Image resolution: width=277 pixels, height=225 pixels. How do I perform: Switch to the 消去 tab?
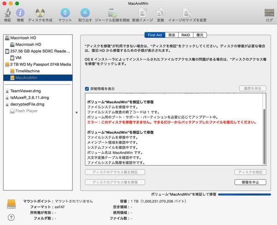(x=172, y=35)
